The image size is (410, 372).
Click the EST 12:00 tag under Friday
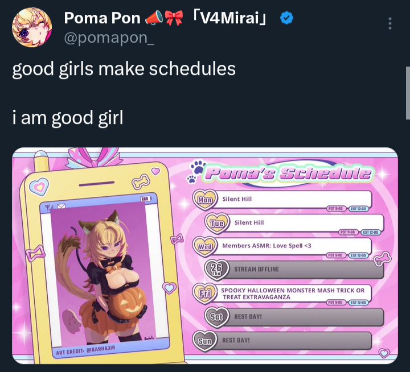(359, 303)
